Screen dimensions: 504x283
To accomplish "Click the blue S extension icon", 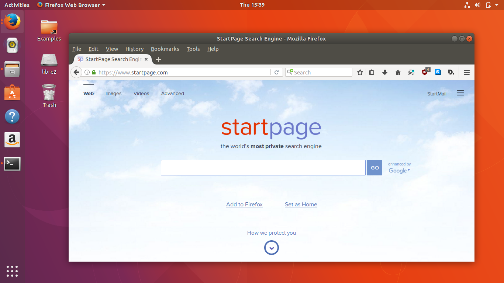I will pos(438,72).
